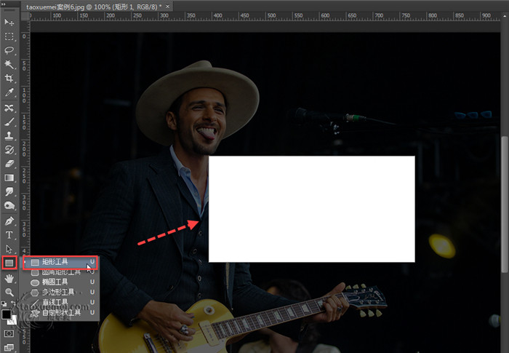Select the Crop tool

(x=9, y=79)
